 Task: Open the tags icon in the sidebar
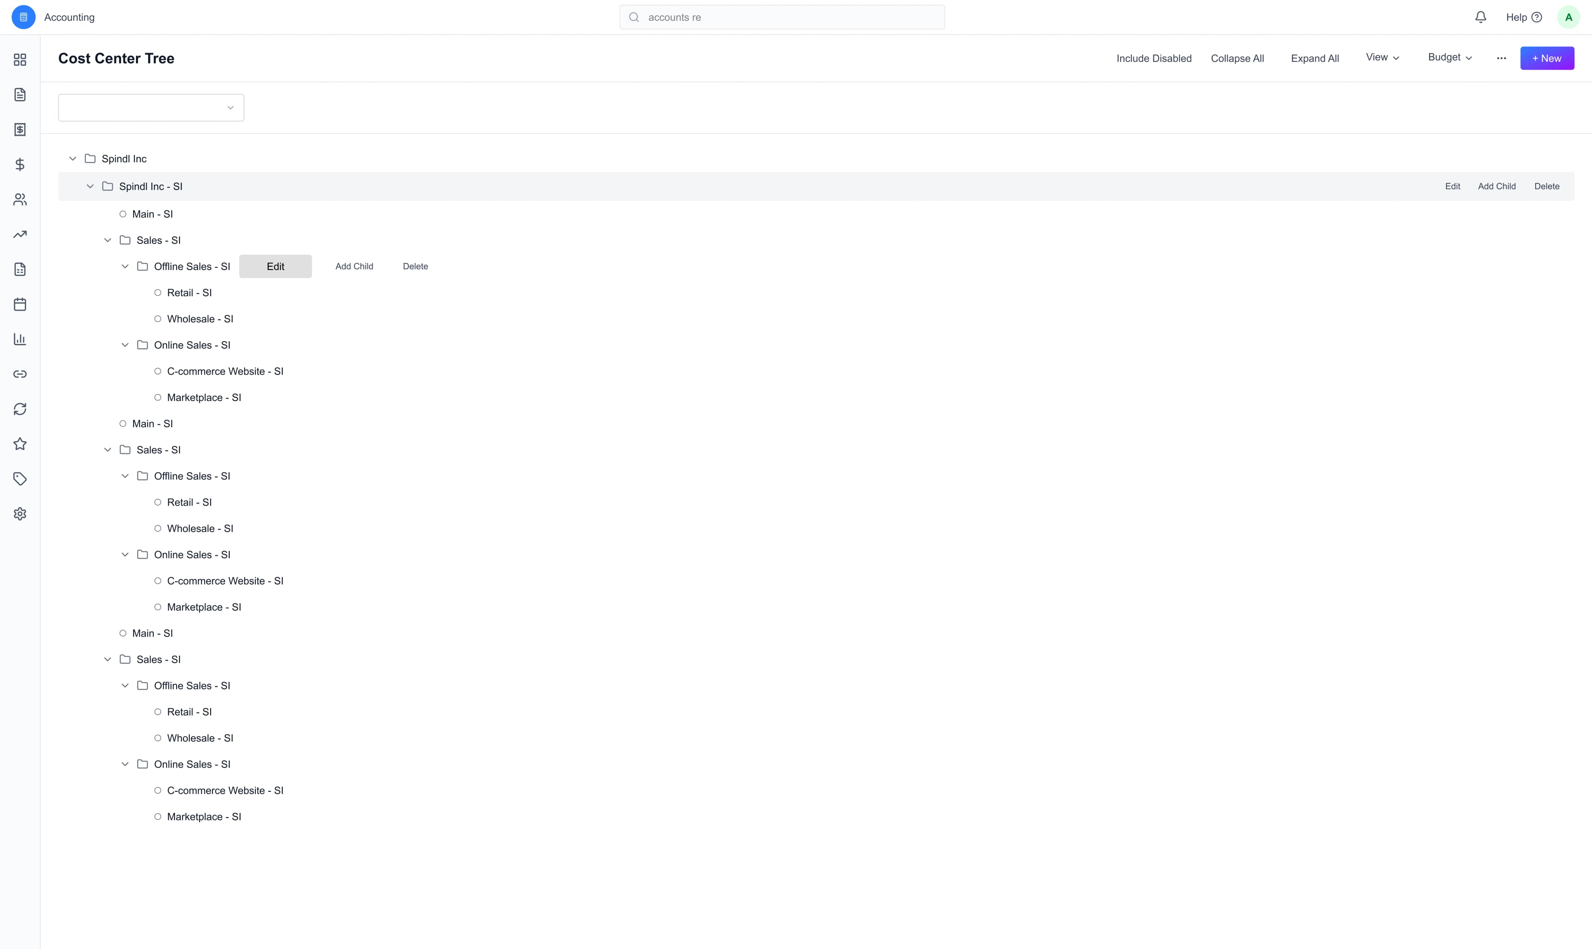pyautogui.click(x=20, y=478)
